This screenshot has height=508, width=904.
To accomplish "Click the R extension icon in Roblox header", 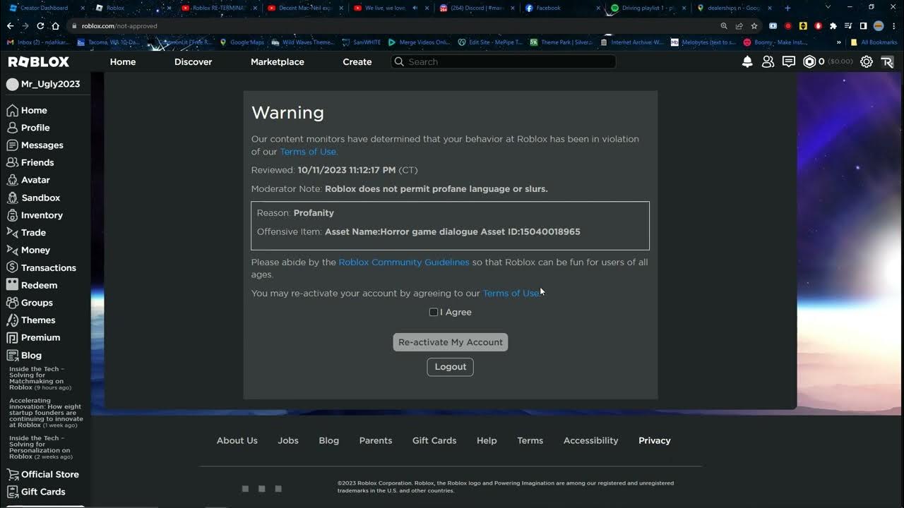I will [888, 62].
